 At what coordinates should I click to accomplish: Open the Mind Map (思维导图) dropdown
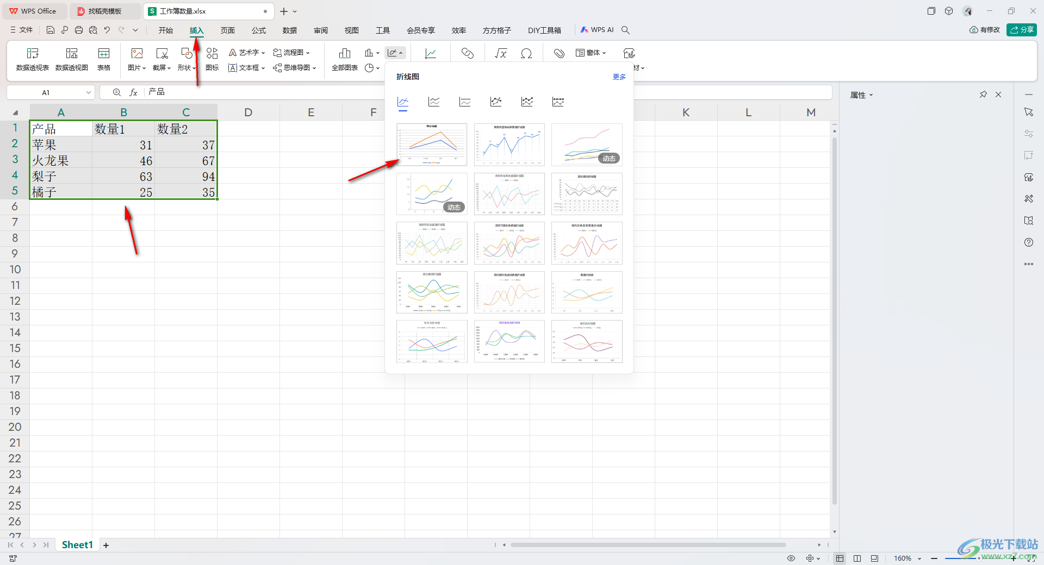pyautogui.click(x=295, y=68)
